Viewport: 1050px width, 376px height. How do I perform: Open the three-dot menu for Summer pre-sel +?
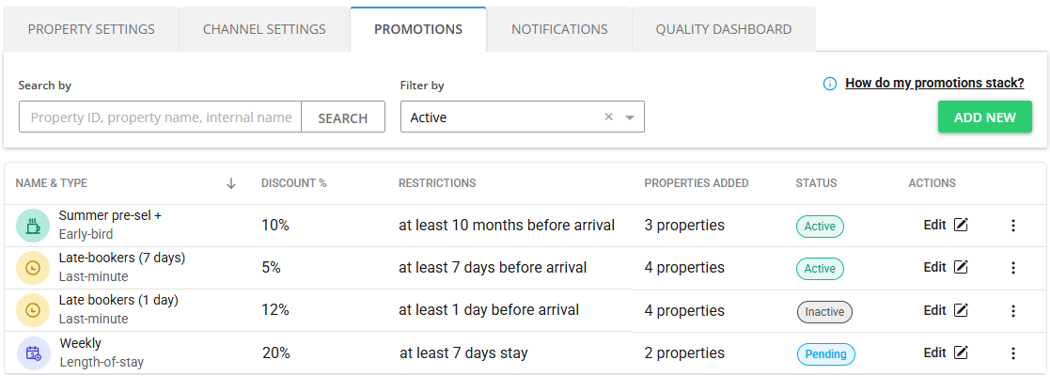click(1013, 226)
